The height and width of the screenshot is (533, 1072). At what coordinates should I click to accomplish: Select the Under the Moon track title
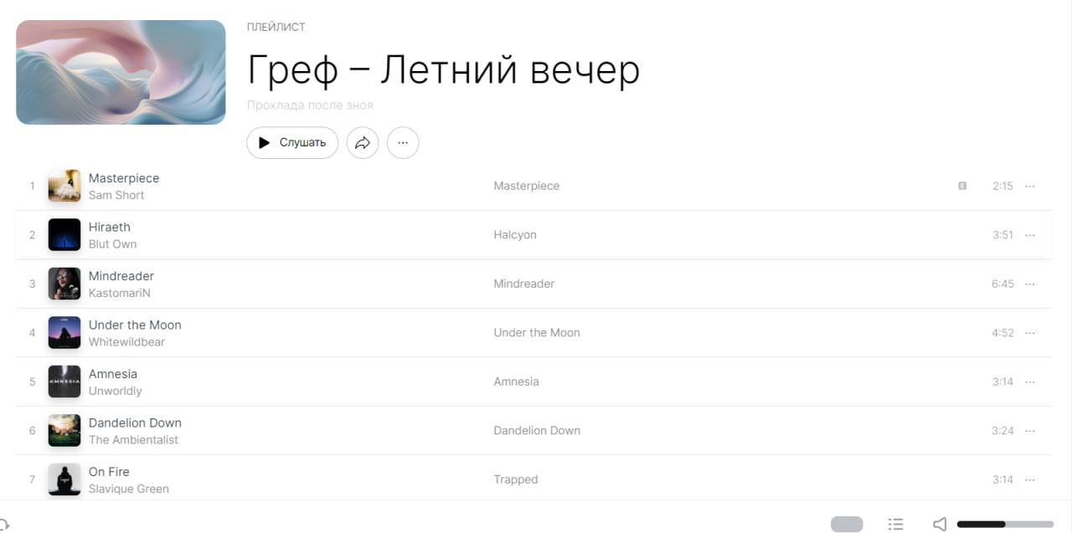point(135,325)
